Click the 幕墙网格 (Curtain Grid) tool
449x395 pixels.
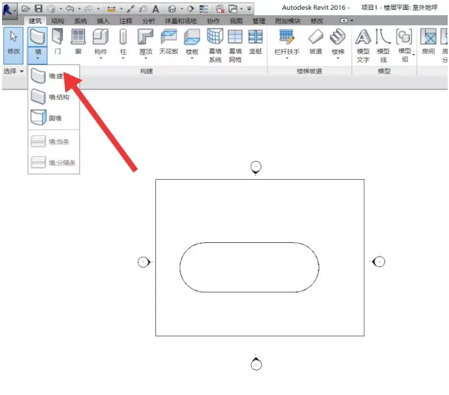pos(235,45)
